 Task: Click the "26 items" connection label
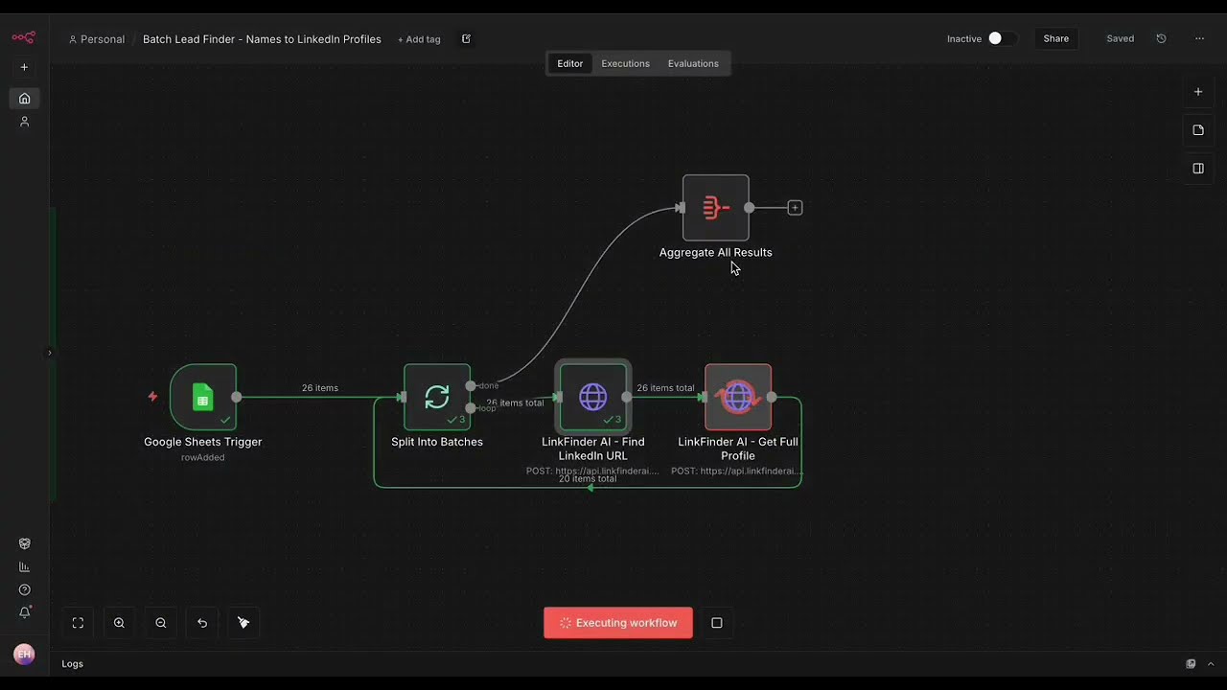(320, 388)
